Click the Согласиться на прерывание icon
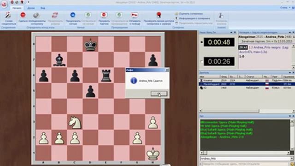Viewport: 295px width, 166px height. 119,15
